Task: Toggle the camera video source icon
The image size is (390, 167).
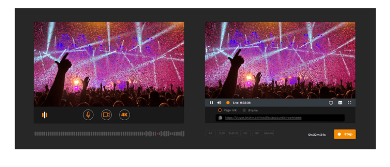Action: 106,115
